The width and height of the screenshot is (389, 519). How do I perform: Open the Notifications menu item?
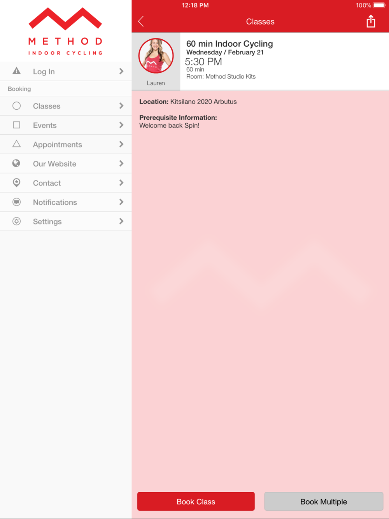[x=66, y=202]
